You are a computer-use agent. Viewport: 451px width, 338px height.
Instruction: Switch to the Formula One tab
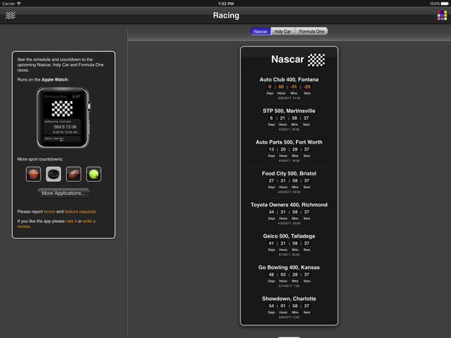[311, 32]
